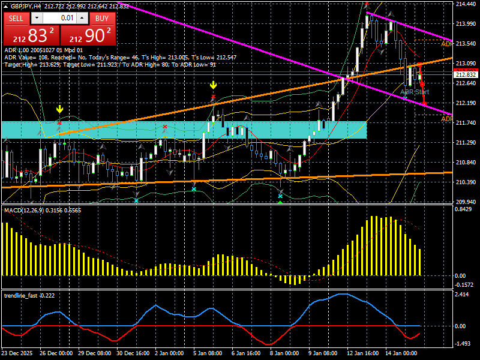Click the 210.390 price axis label

[466, 182]
